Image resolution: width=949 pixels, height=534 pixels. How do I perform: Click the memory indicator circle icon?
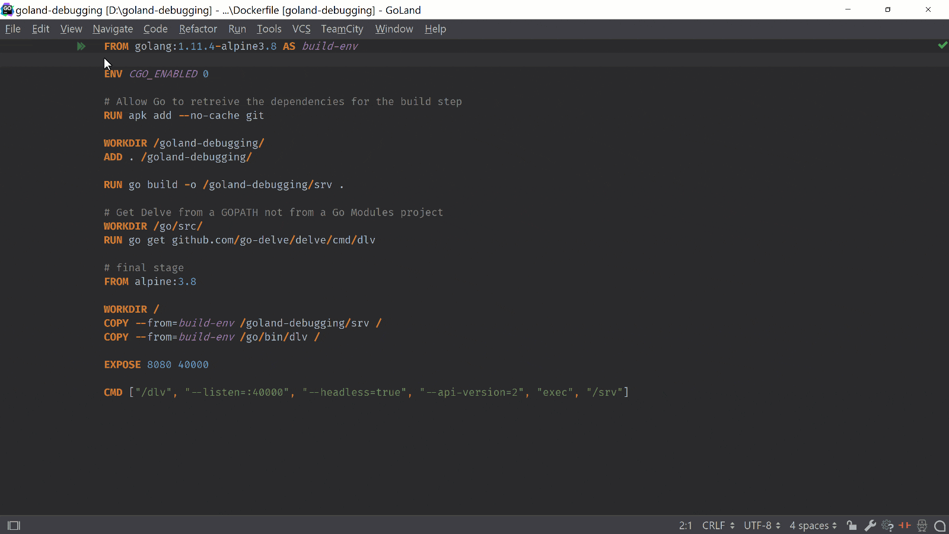[940, 526]
